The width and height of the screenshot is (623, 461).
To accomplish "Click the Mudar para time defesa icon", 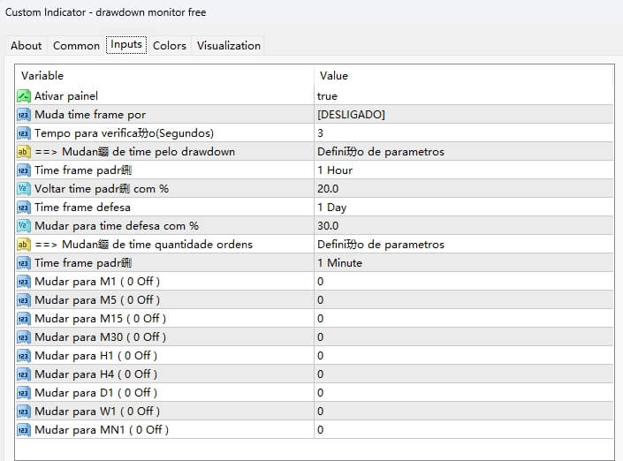I will click(x=24, y=226).
